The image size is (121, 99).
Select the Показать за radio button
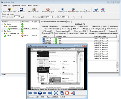(x=3, y=17)
